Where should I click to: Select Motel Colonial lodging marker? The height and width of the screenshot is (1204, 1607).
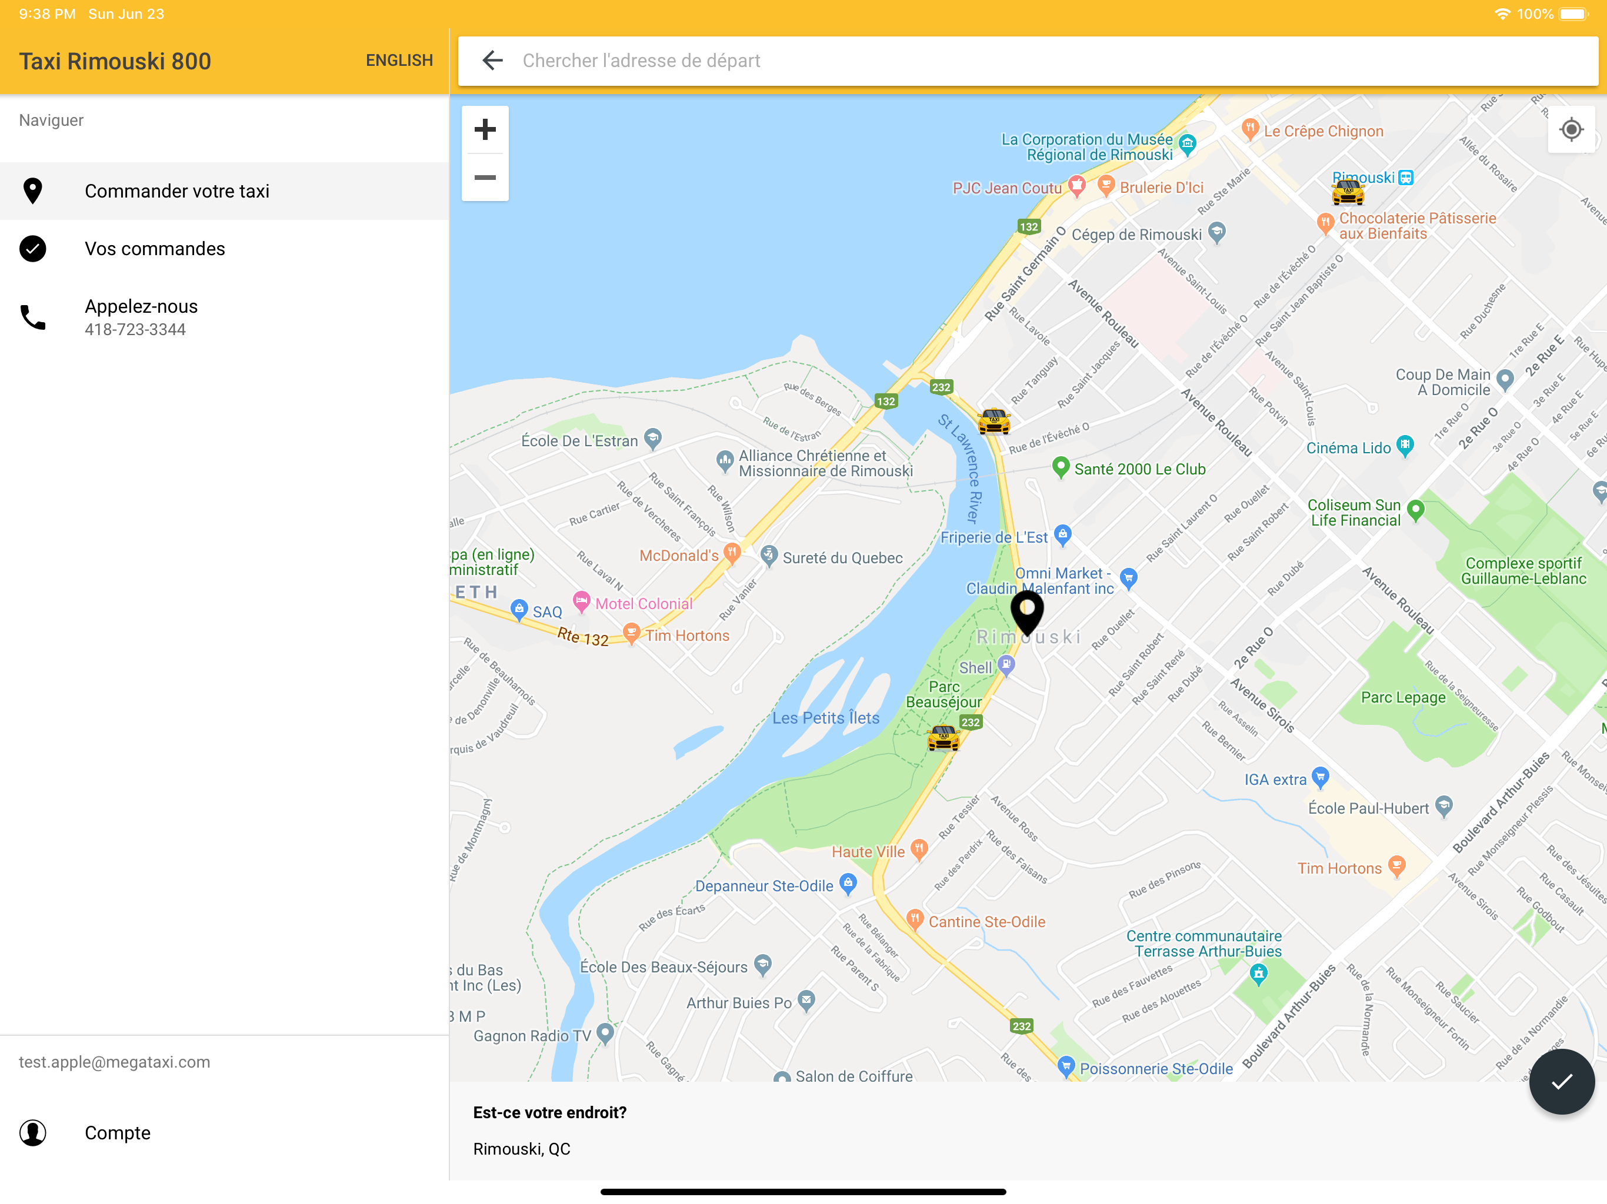click(x=581, y=601)
